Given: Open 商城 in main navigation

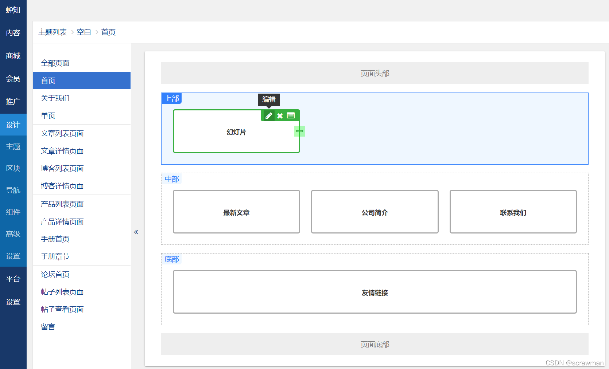Looking at the screenshot, I should pos(13,56).
